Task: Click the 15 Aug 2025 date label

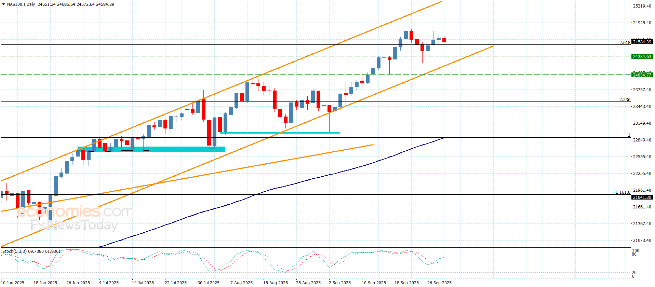Action: point(276,283)
